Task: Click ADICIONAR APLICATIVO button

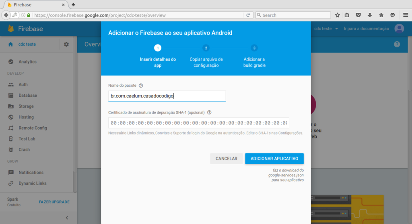Action: tap(274, 159)
